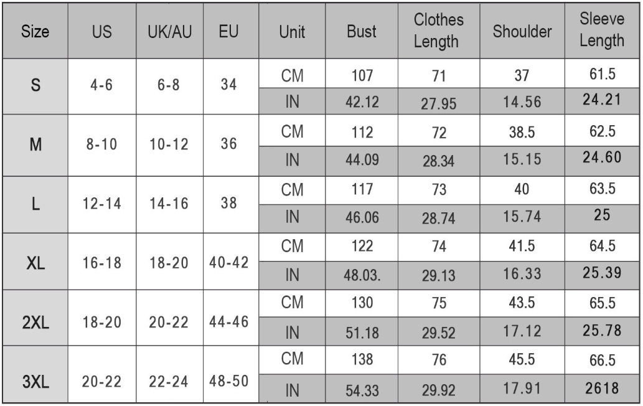Click the sleeve length value 2618
This screenshot has height=406, width=643.
pos(602,389)
